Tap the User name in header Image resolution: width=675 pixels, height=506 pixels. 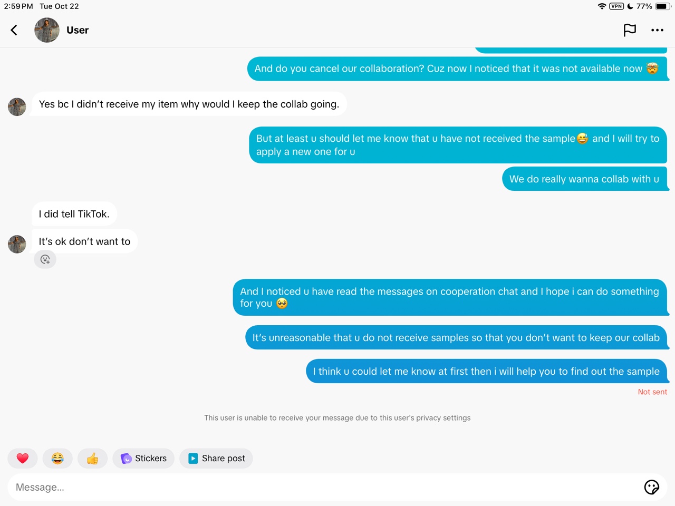tap(78, 30)
